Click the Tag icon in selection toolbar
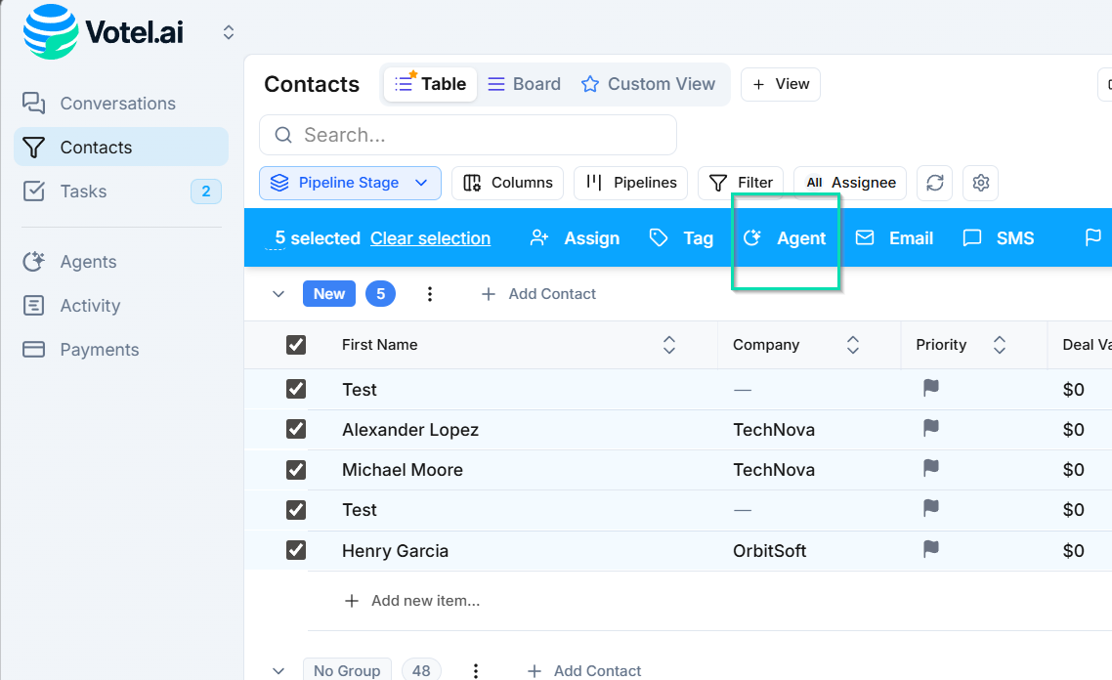1112x680 pixels. 658,237
